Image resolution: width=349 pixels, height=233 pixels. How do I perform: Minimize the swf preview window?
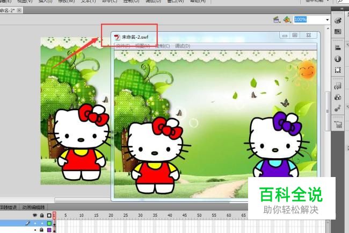[285, 35]
